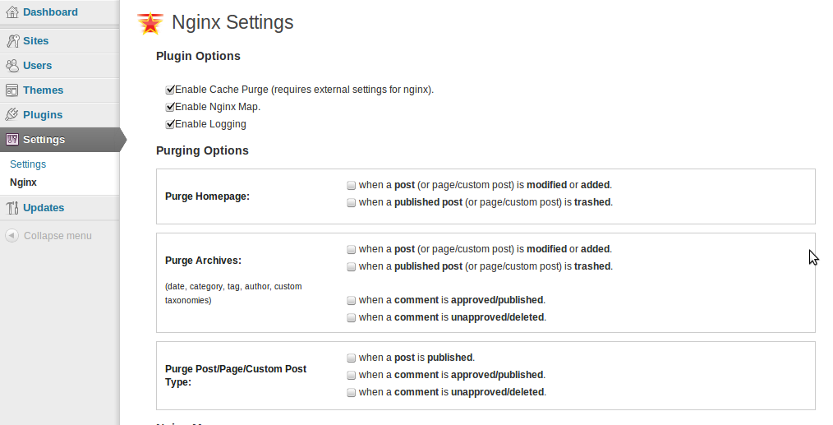Click the Dashboard house icon

(12, 12)
